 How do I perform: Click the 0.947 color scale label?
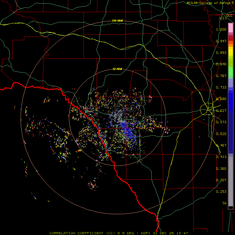[x=221, y=41]
